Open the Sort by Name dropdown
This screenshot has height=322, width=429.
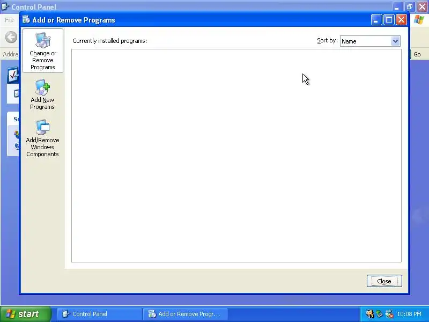point(370,41)
